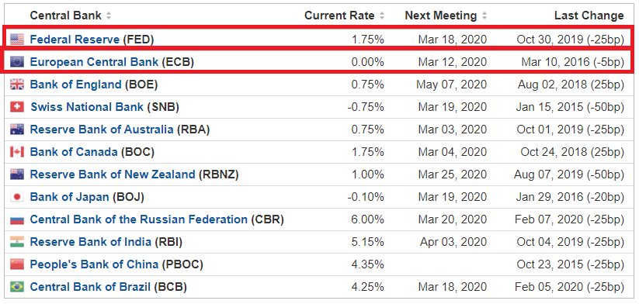The image size is (639, 304).
Task: Click the Canada flag icon
Action: (x=17, y=152)
